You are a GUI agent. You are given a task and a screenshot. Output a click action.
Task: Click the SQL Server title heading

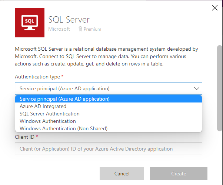point(69,19)
